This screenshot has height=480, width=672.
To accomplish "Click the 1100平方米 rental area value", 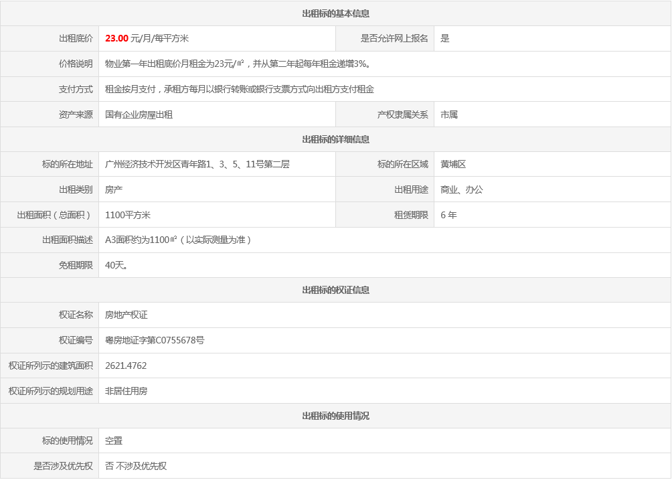I will 128,215.
